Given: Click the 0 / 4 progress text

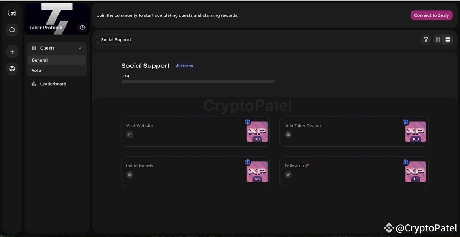Looking at the screenshot, I should pyautogui.click(x=125, y=76).
